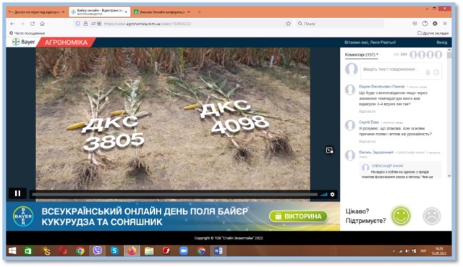The height and width of the screenshot is (267, 463).
Task: Open a new browser tab
Action: (199, 12)
